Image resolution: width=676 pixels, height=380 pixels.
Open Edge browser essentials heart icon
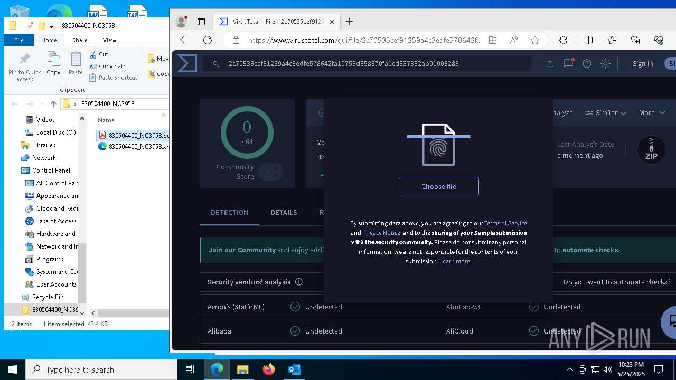coord(659,40)
